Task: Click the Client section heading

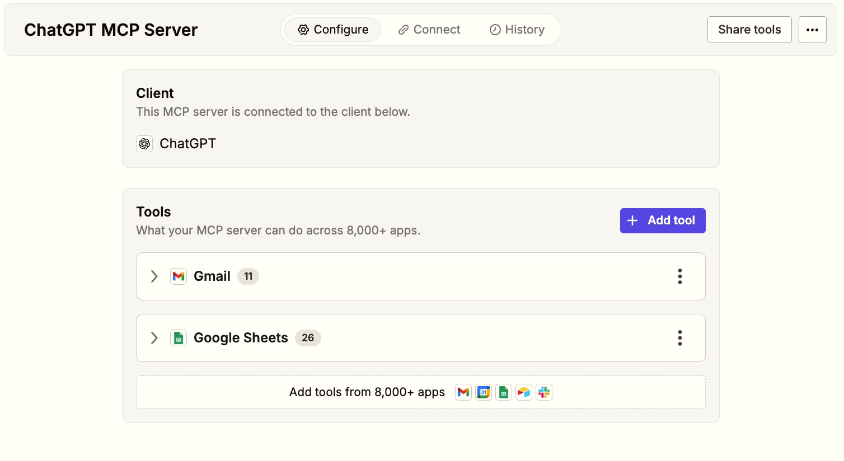Action: pyautogui.click(x=155, y=93)
